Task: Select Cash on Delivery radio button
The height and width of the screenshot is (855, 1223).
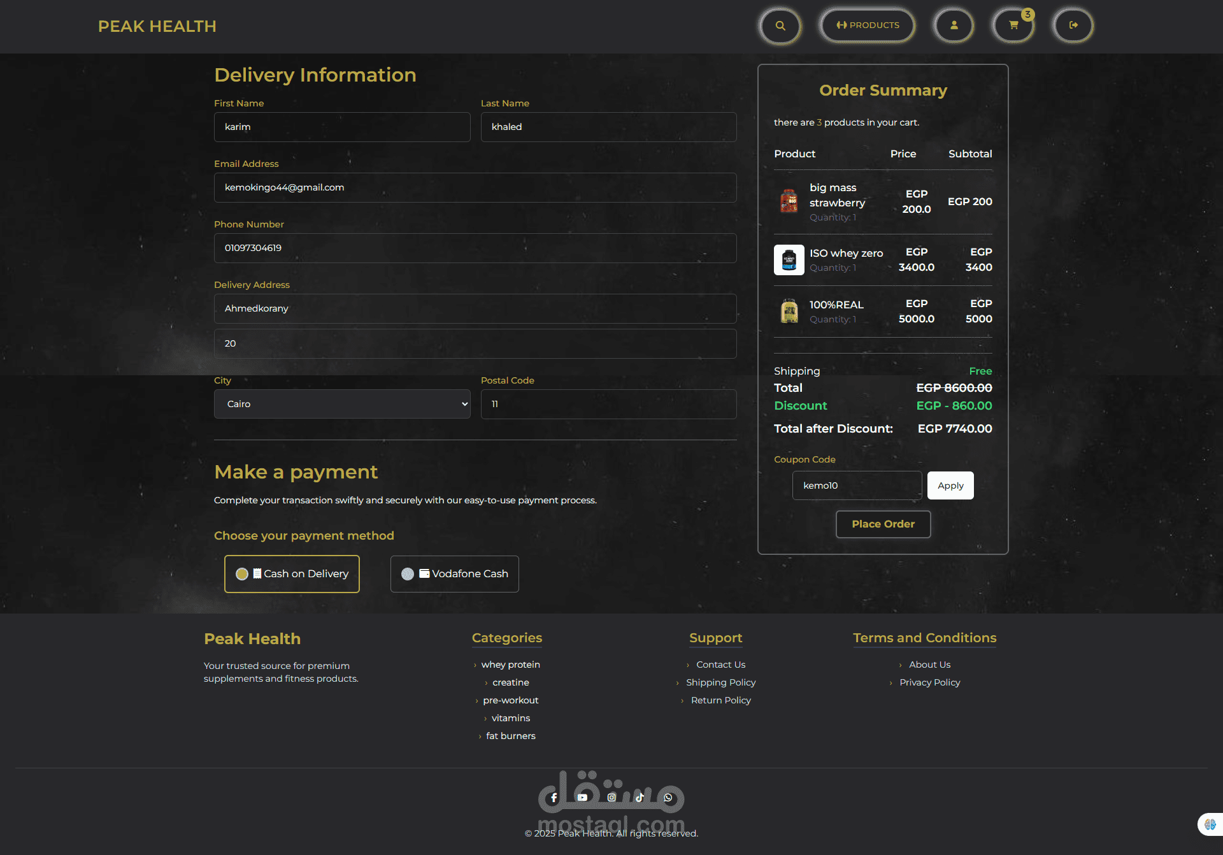Action: [x=242, y=574]
